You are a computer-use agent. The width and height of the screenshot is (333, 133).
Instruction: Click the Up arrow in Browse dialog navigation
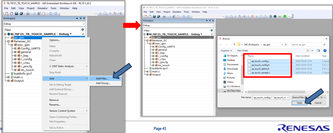pos(235,45)
